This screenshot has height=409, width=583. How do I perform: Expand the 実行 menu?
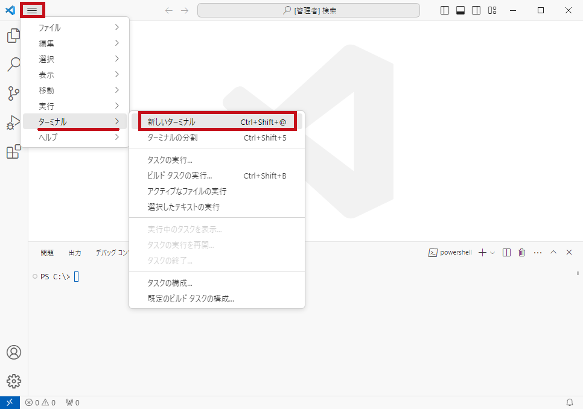click(x=75, y=106)
